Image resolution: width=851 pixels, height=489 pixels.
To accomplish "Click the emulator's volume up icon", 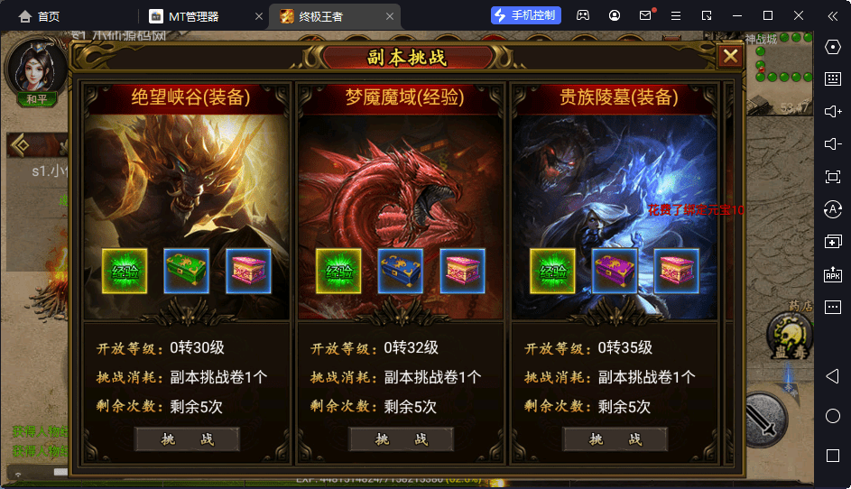I will coord(833,111).
